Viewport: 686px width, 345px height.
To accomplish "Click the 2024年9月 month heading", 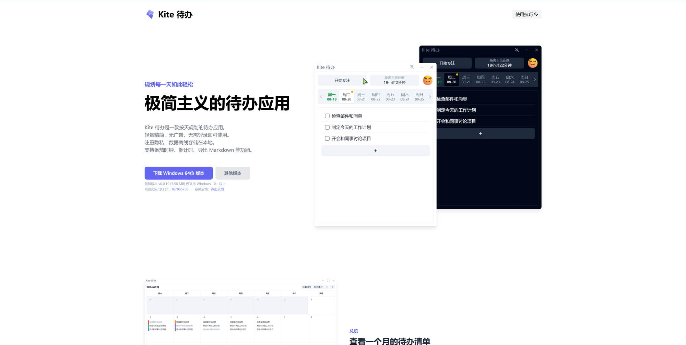I will coord(153,287).
